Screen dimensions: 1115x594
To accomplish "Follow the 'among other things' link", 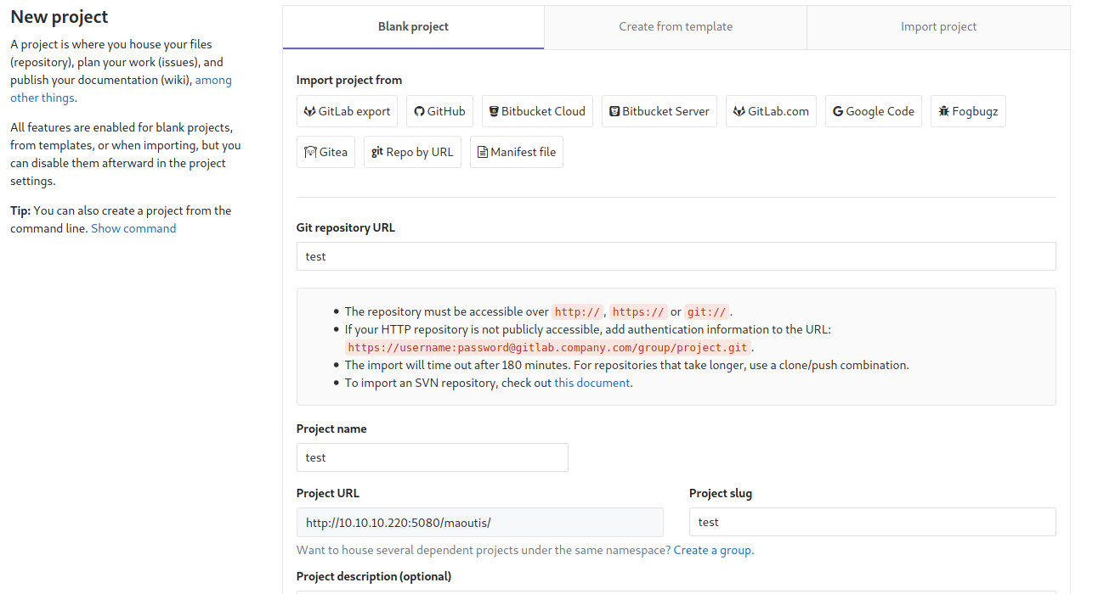I will pyautogui.click(x=212, y=81).
